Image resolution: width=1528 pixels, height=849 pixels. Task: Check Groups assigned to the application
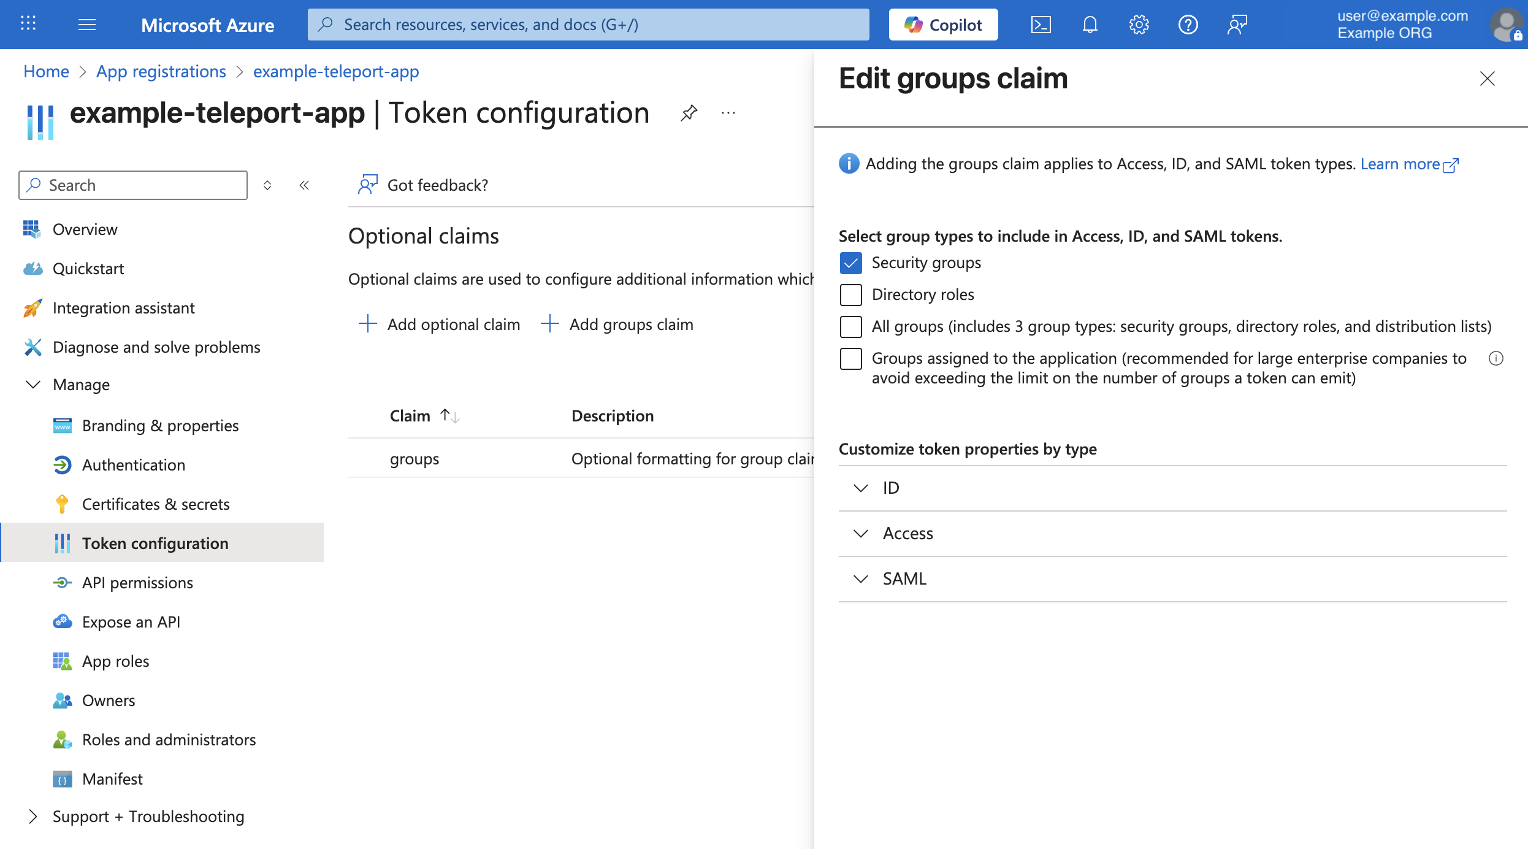tap(850, 359)
